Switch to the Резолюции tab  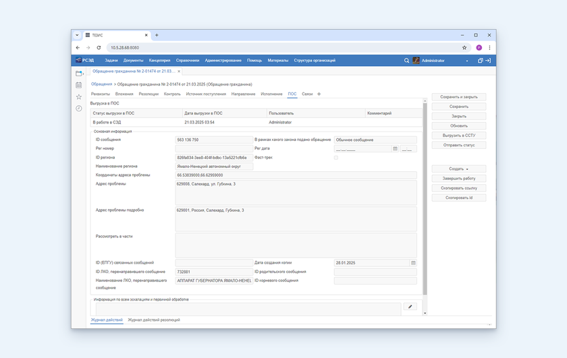click(148, 94)
